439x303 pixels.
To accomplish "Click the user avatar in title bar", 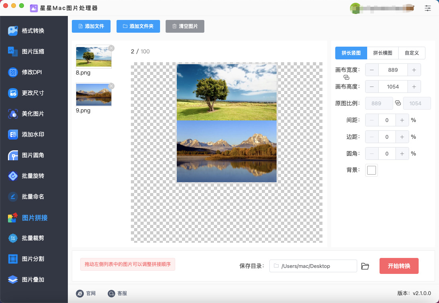I will tap(355, 8).
